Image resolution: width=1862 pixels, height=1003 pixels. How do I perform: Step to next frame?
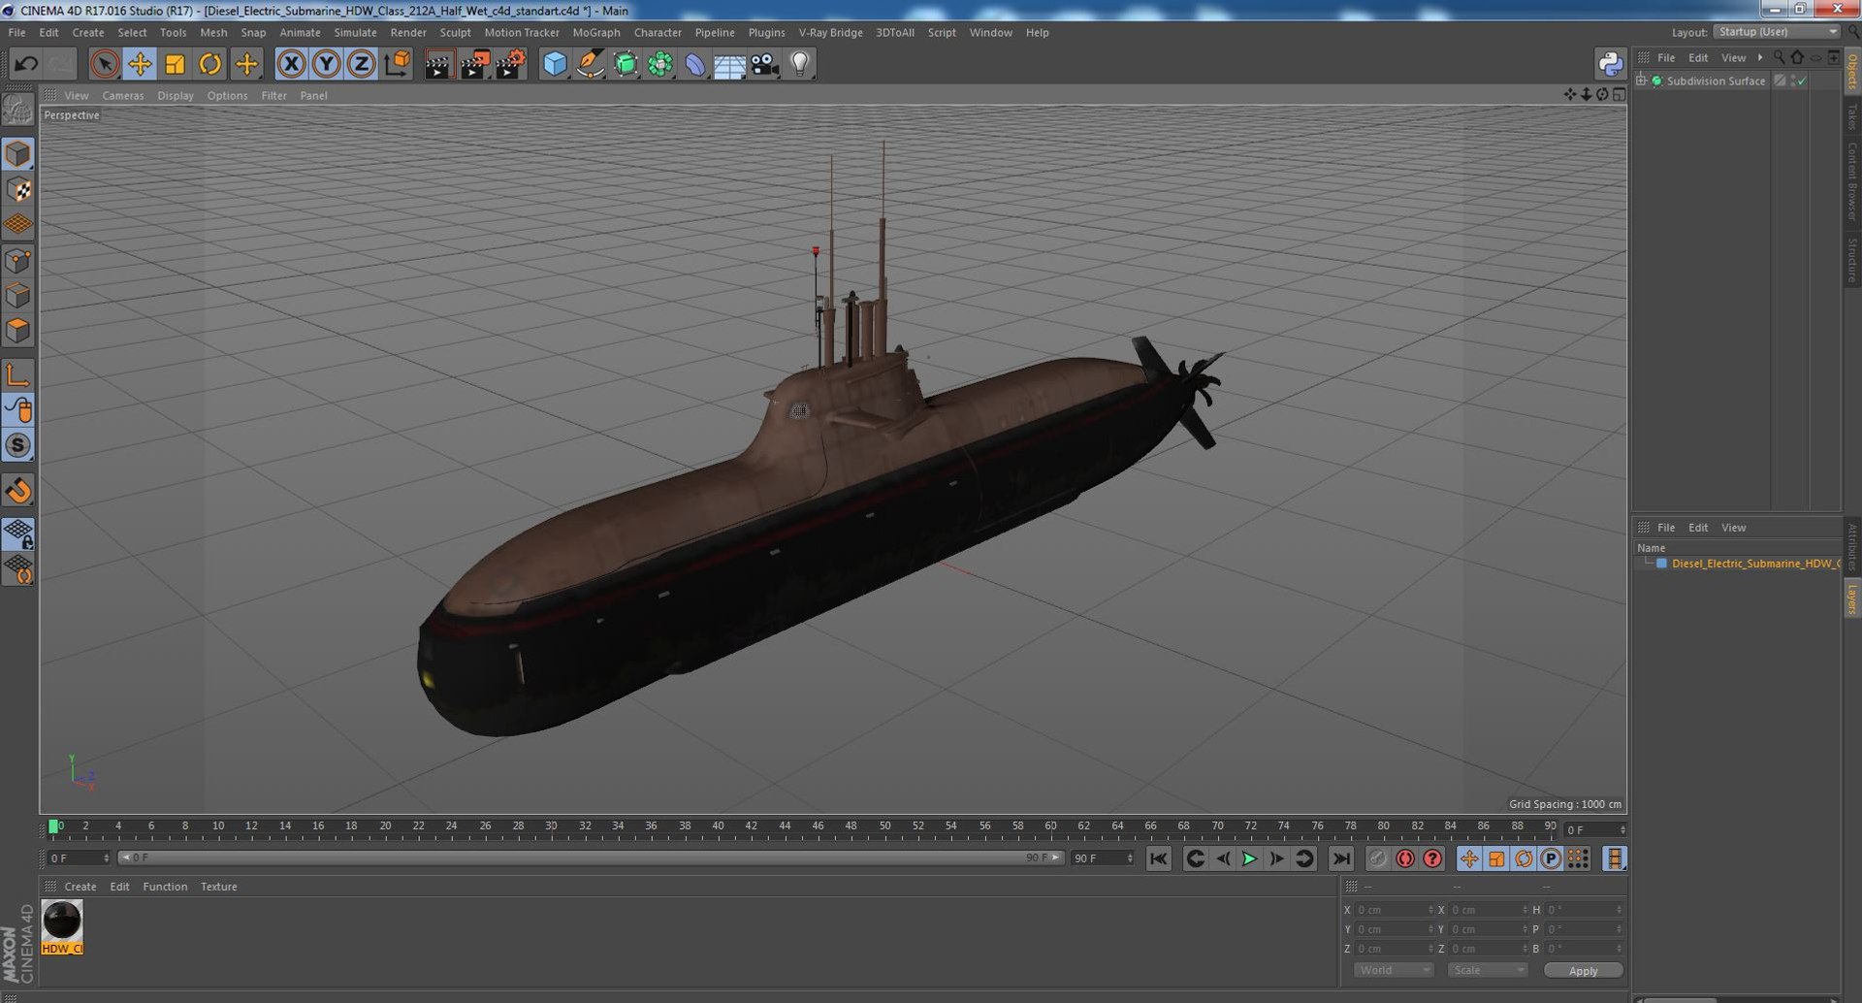[x=1276, y=858]
